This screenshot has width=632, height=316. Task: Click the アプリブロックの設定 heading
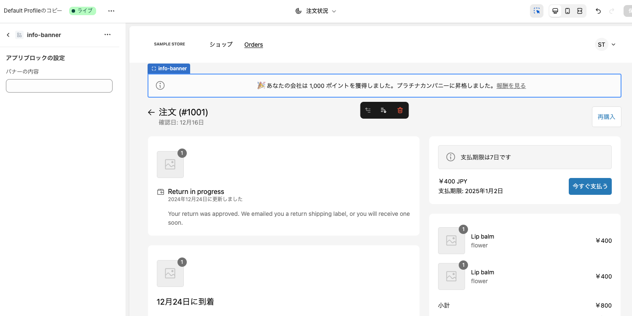pyautogui.click(x=35, y=58)
